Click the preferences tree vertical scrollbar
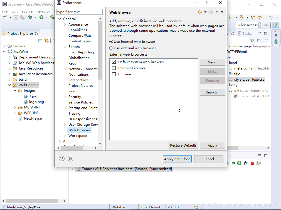 pyautogui.click(x=100, y=50)
